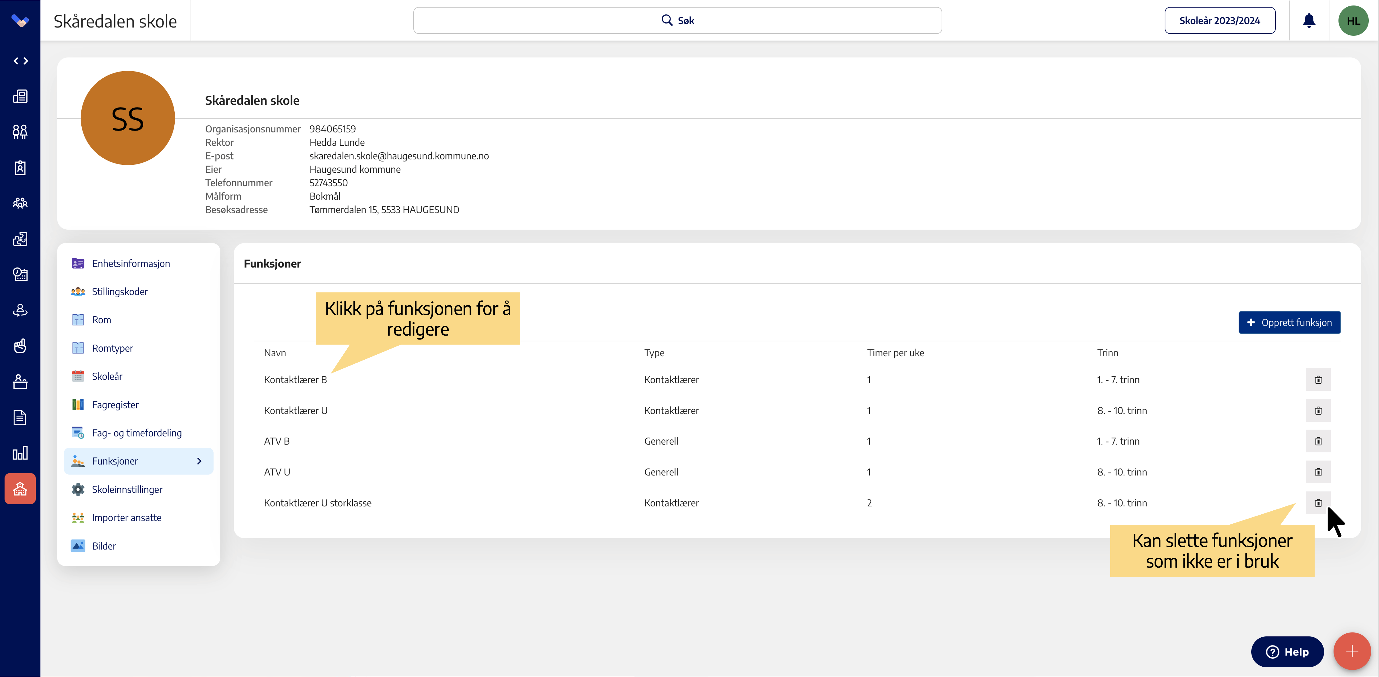
Task: Edit the ATV B function
Action: click(x=277, y=441)
